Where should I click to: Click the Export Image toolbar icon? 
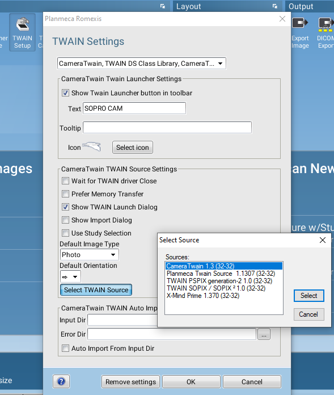click(300, 32)
